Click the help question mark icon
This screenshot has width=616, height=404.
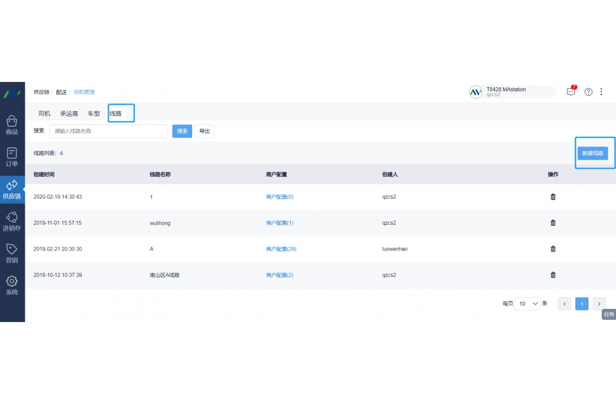tap(589, 92)
